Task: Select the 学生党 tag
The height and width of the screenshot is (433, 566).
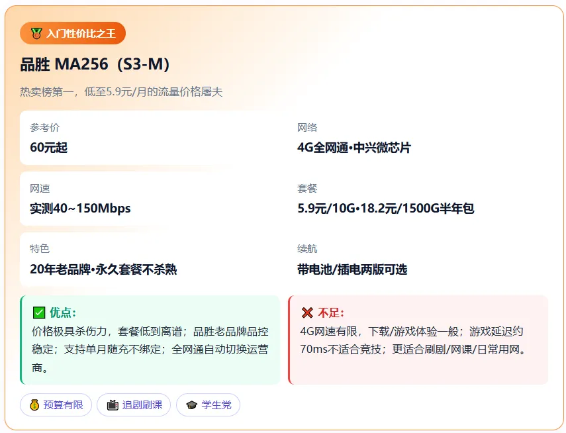Action: point(208,405)
